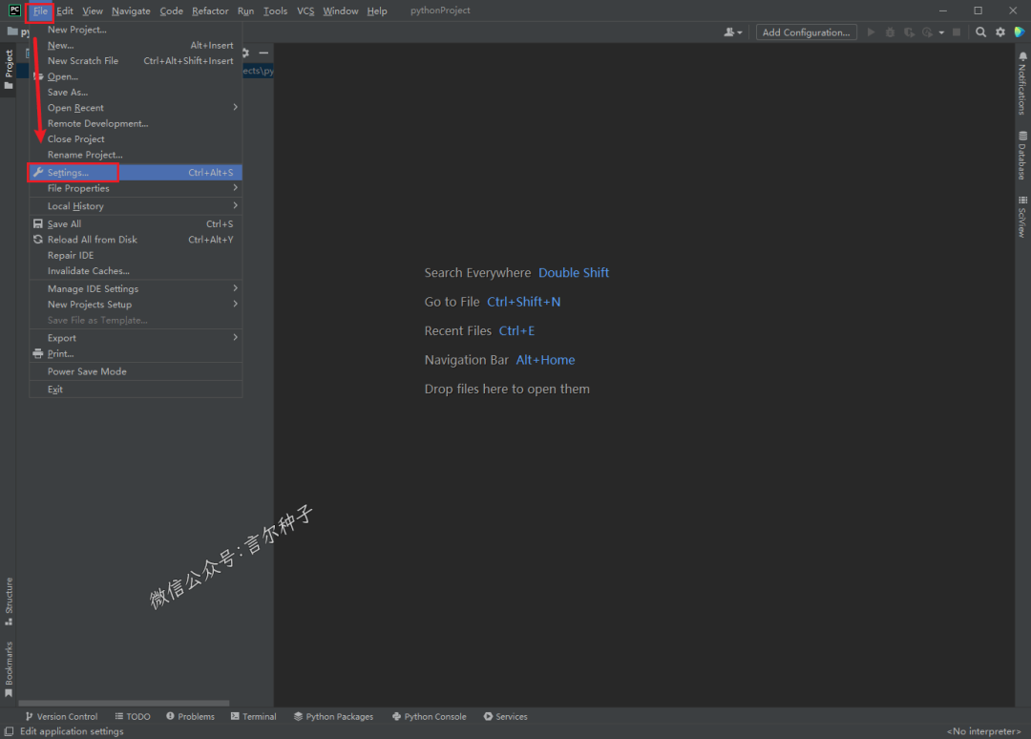Screen dimensions: 1031x739
Task: Choose Invalidate Caches... menu entry
Action: click(89, 271)
